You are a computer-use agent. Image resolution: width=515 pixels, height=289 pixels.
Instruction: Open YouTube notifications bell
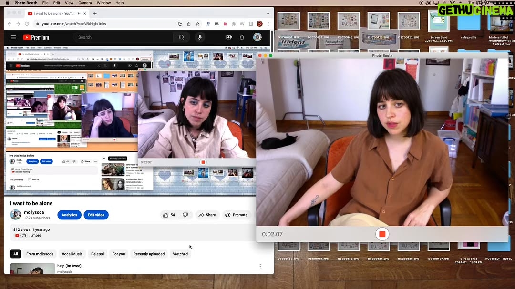[x=242, y=38]
